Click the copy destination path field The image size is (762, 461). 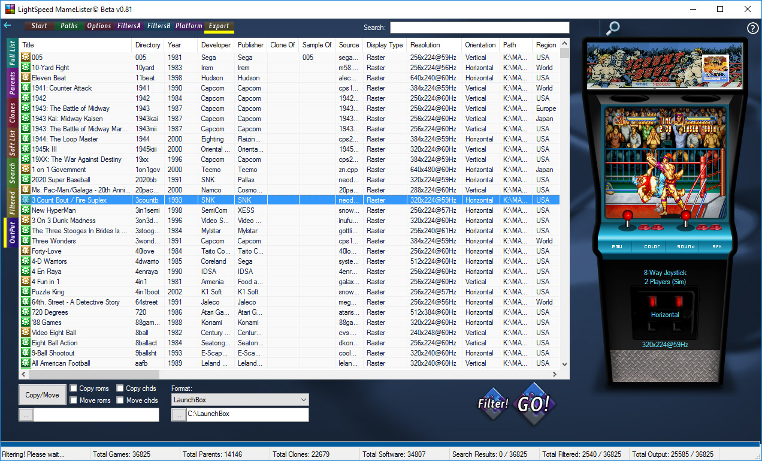pos(96,415)
